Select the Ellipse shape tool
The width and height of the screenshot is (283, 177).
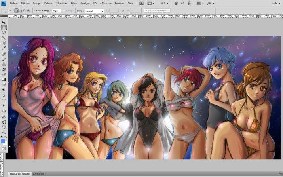click(4, 111)
